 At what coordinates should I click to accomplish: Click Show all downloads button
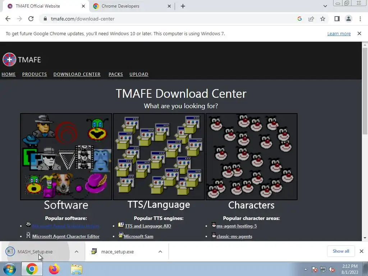pyautogui.click(x=341, y=251)
